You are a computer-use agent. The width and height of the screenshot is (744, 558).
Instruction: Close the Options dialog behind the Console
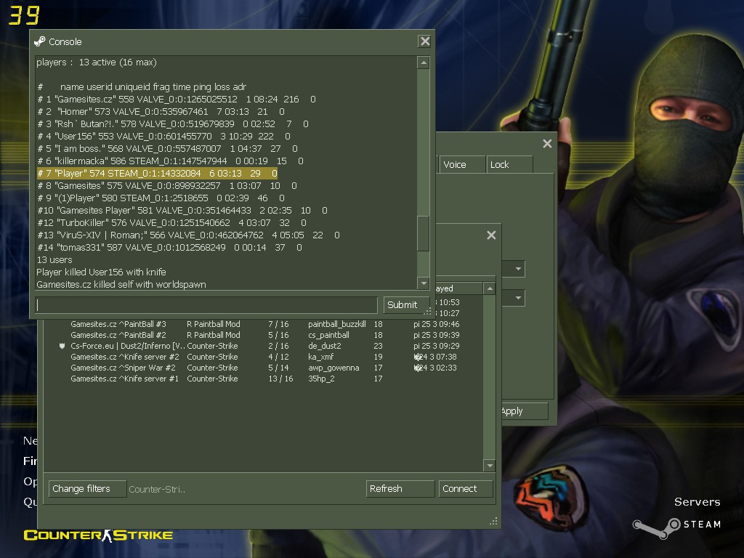(x=547, y=143)
